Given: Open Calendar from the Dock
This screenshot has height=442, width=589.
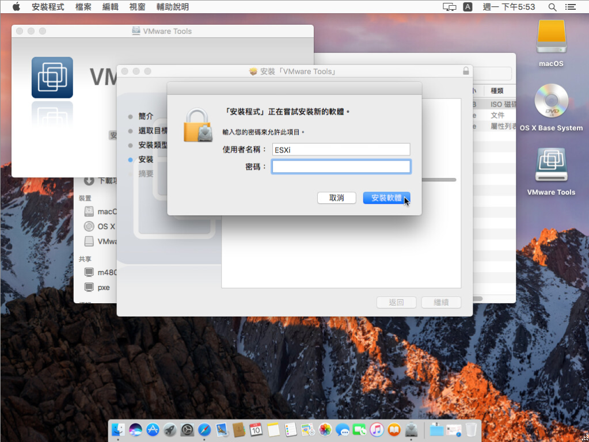Looking at the screenshot, I should (256, 429).
